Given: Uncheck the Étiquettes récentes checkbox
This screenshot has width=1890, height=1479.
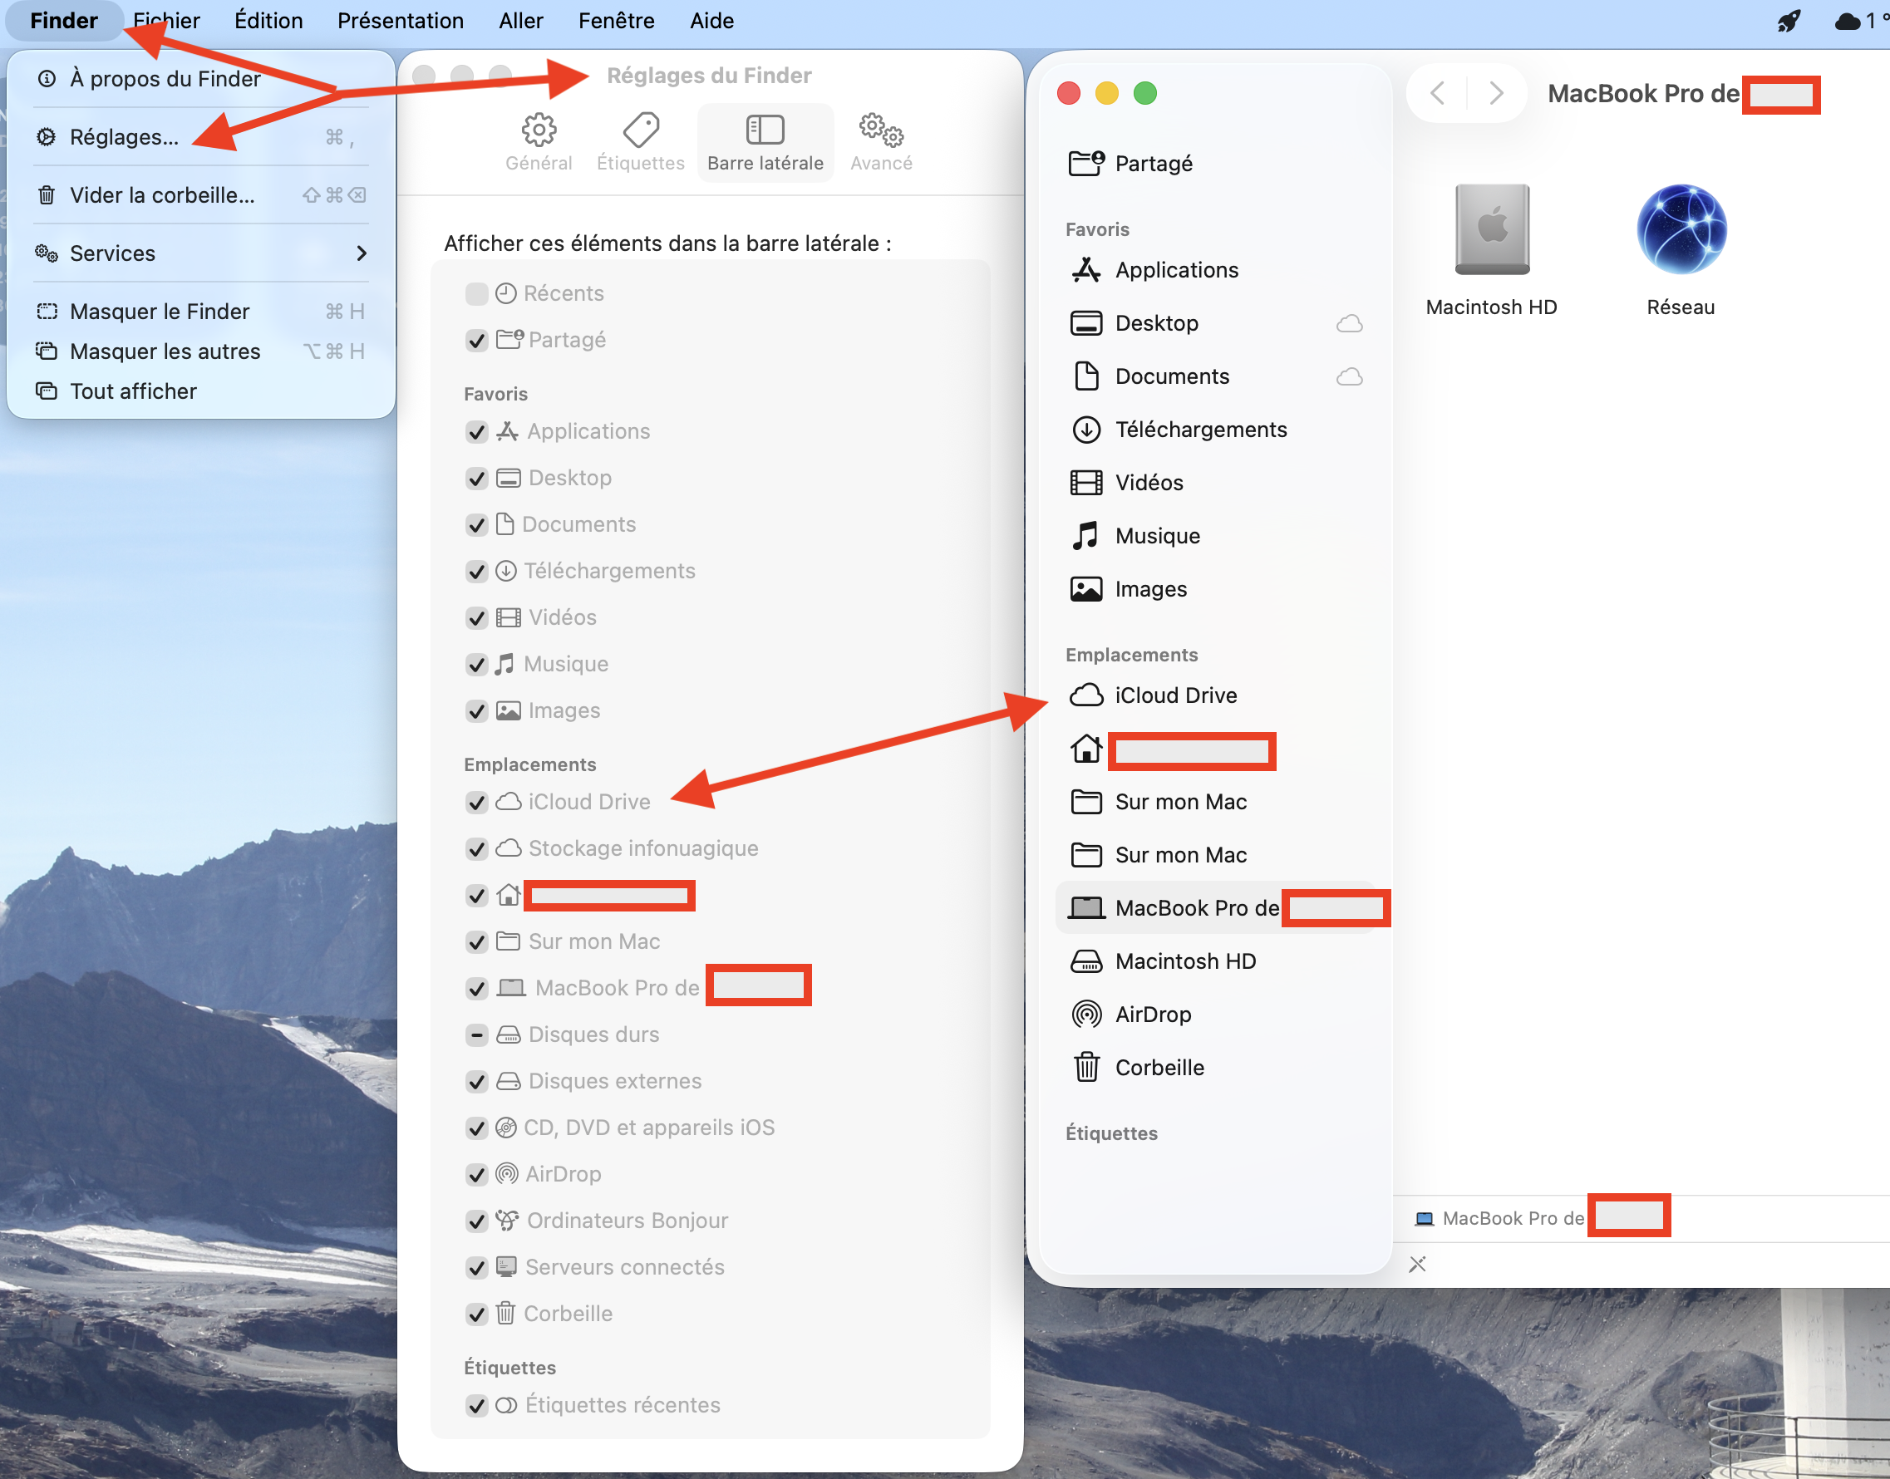Looking at the screenshot, I should tap(476, 1405).
